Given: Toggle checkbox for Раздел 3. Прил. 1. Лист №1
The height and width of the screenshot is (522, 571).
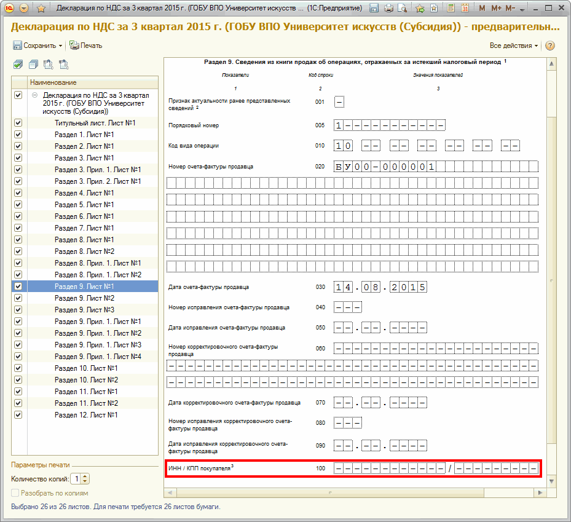Looking at the screenshot, I should 18,169.
